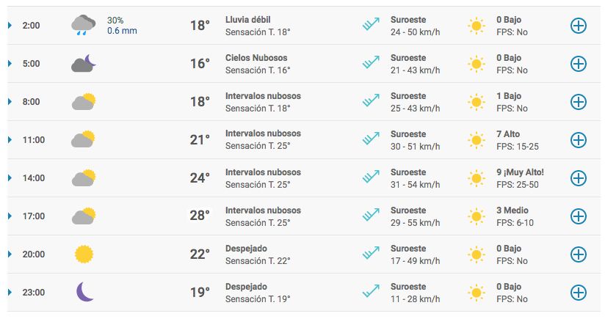The width and height of the screenshot is (605, 319).
Task: Expand the 2:00 row with the triangle arrow
Action: 10,26
